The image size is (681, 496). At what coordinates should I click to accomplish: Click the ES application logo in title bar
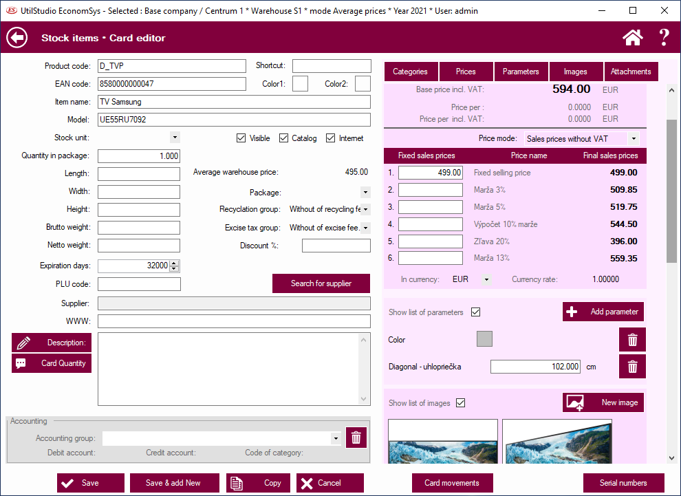[11, 10]
